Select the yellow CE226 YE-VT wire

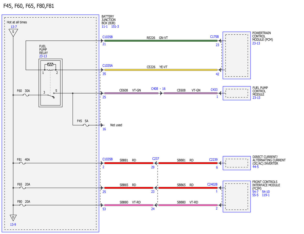[x=161, y=70]
